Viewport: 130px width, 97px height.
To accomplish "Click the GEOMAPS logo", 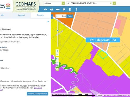I will (26, 4).
